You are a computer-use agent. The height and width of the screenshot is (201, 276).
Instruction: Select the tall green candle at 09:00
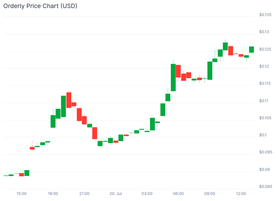[210, 70]
